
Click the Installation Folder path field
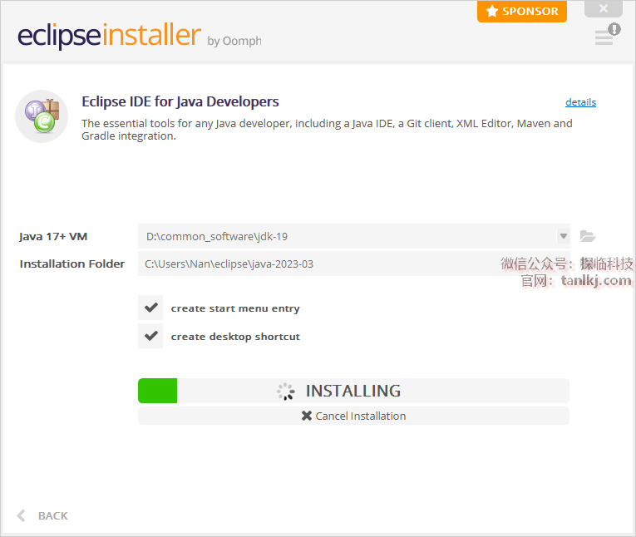(354, 264)
